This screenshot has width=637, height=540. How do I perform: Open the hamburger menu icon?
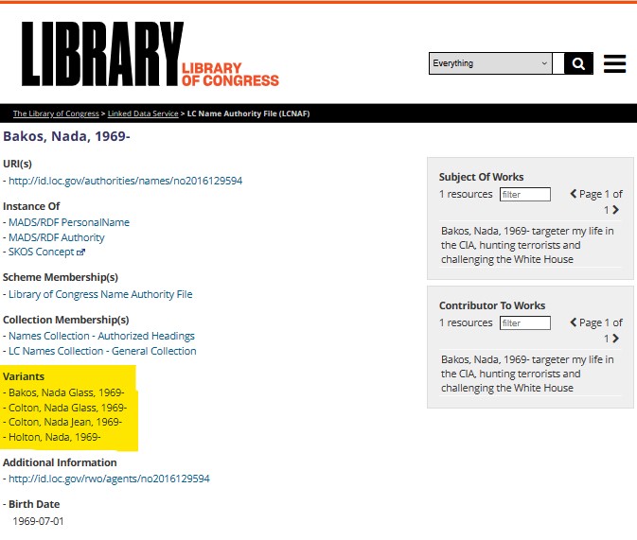(x=614, y=63)
